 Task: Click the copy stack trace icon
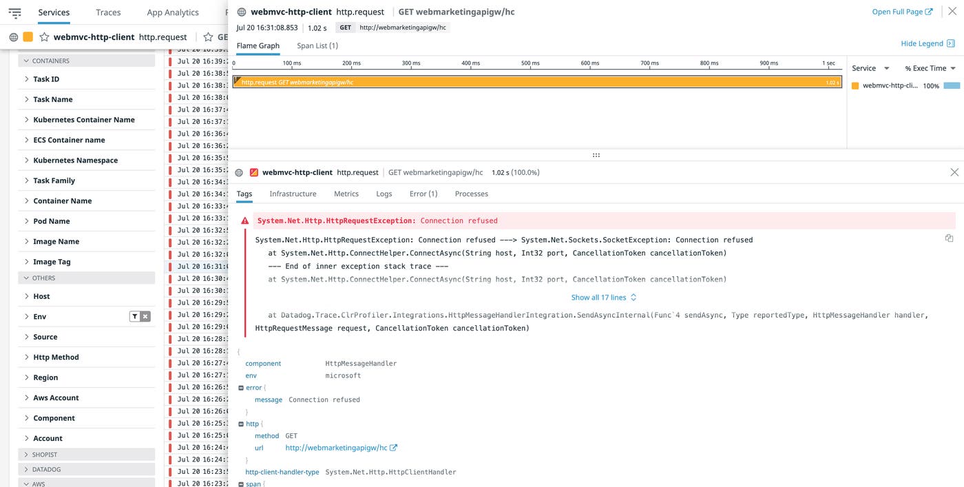pos(949,238)
